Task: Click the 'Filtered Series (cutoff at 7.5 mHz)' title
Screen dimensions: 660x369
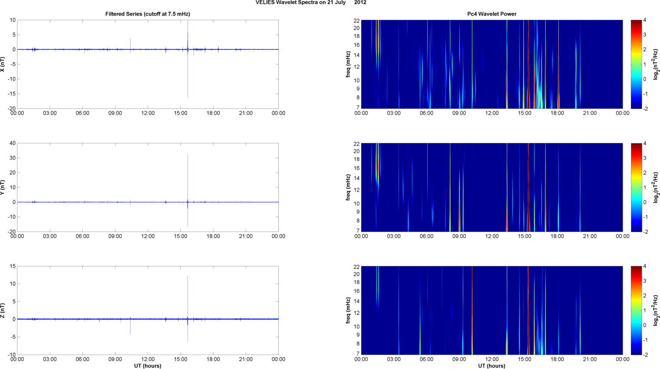Action: click(x=147, y=14)
